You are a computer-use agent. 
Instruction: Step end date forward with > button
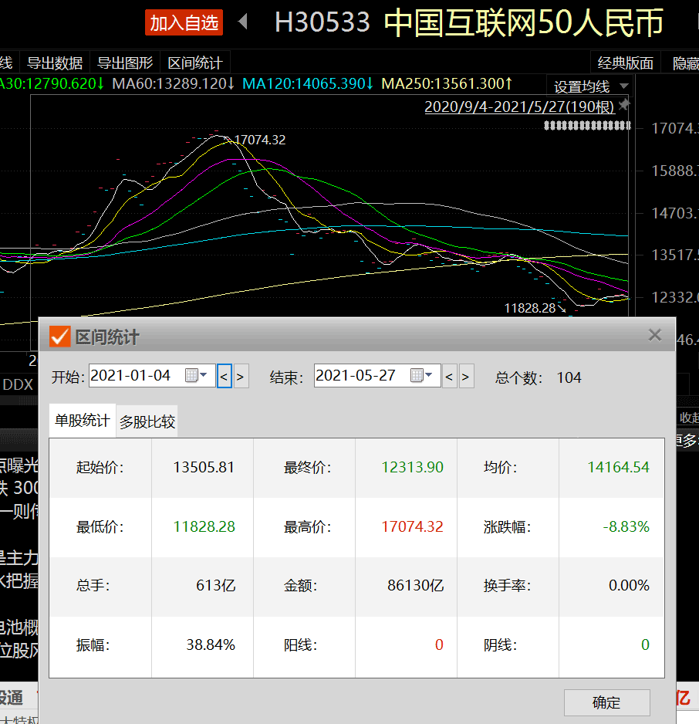tap(466, 377)
